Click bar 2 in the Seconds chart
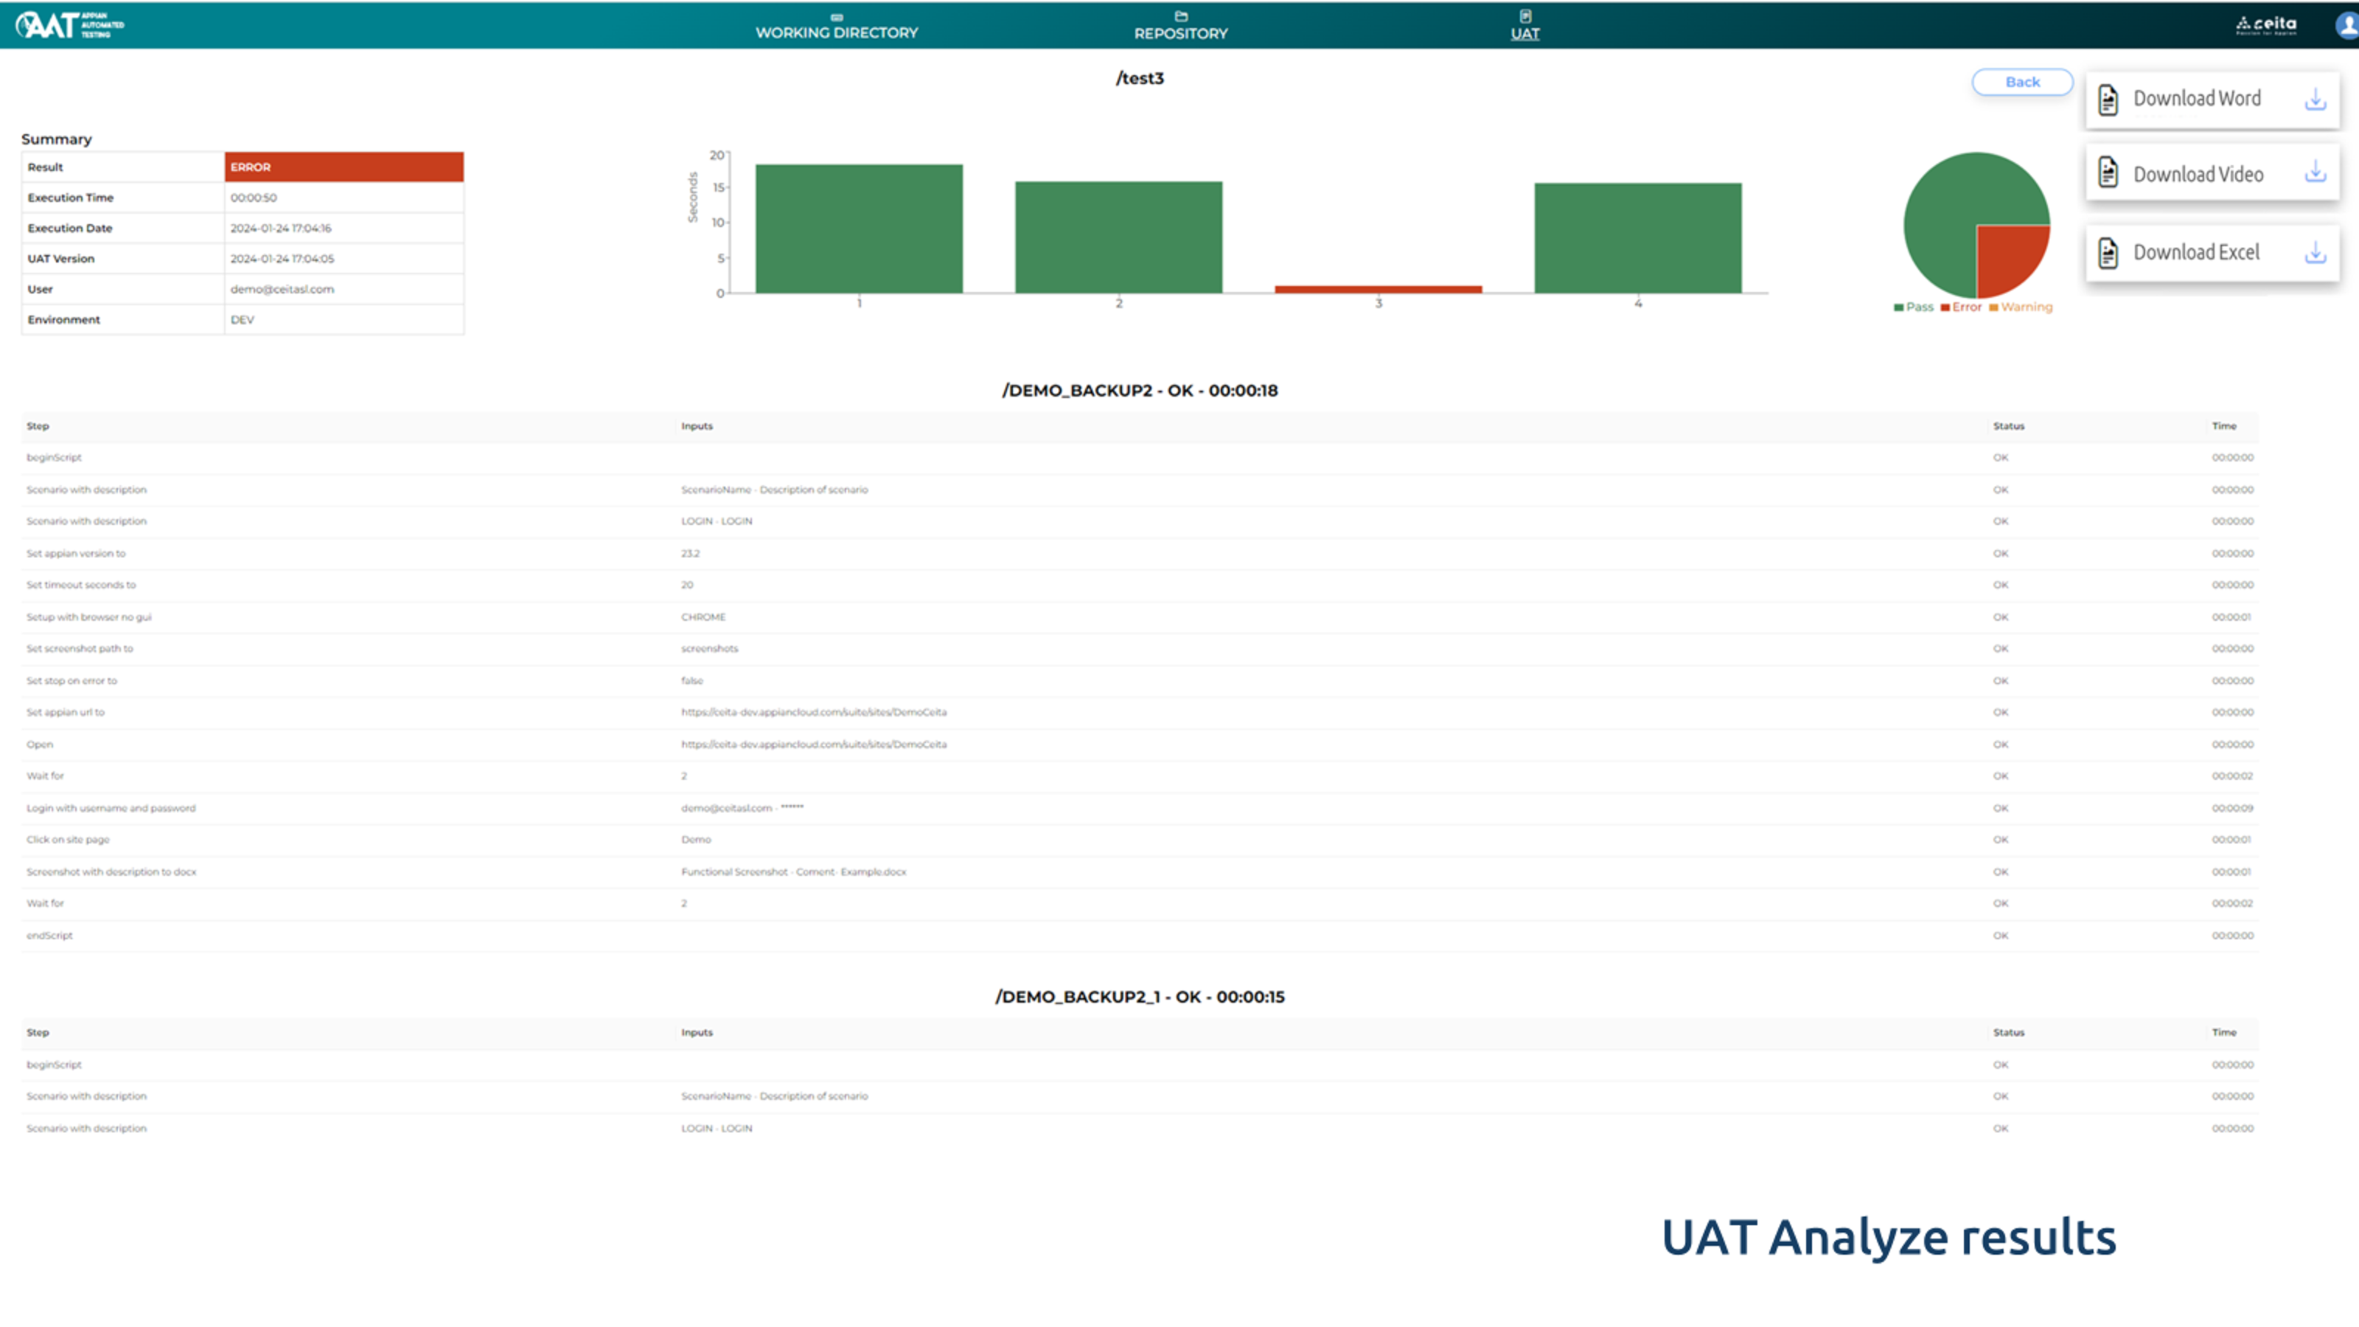 pyautogui.click(x=1118, y=237)
